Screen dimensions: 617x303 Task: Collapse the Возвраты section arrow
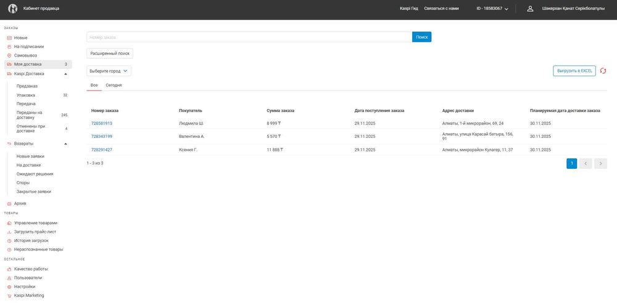(66, 144)
